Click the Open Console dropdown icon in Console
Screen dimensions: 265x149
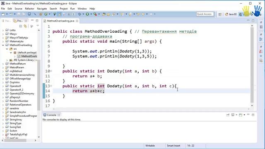point(241,115)
